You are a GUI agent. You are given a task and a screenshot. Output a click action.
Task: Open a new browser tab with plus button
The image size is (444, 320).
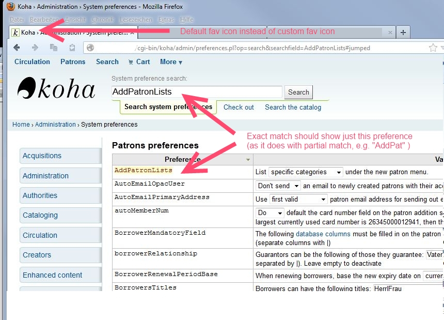tap(403, 32)
